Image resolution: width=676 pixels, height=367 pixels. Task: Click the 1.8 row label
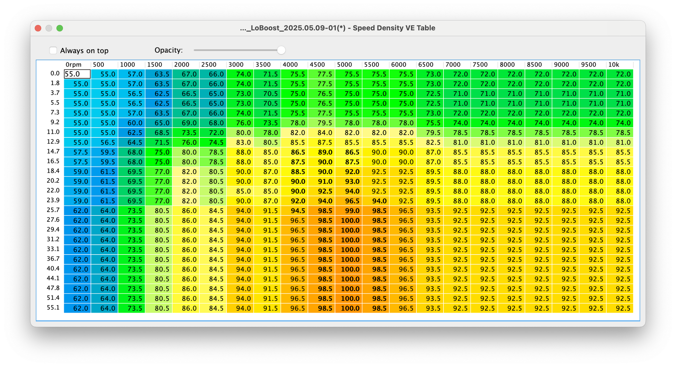click(x=55, y=83)
